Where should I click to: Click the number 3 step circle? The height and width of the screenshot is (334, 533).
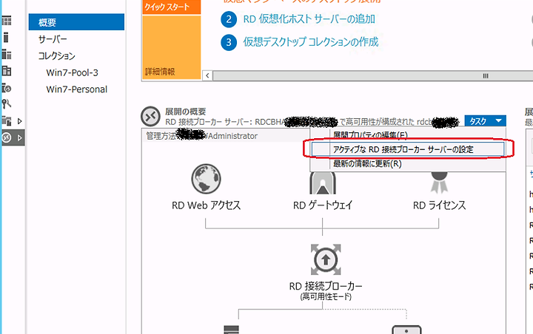(x=229, y=42)
